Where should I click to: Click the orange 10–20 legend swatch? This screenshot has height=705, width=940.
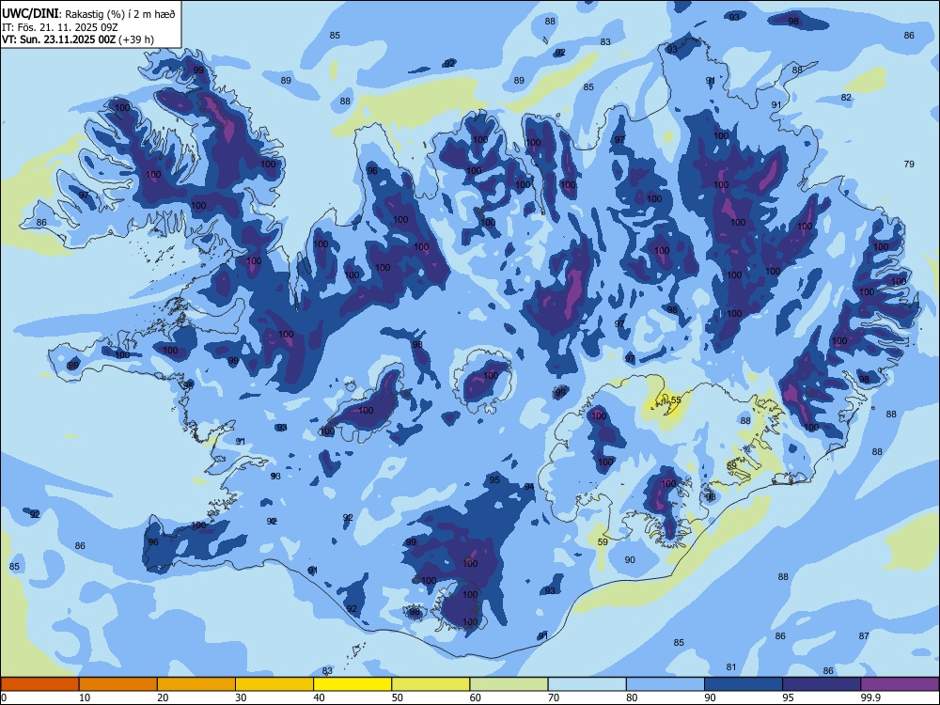click(x=118, y=684)
